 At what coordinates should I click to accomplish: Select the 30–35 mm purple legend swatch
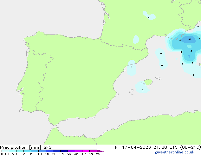point(71,151)
